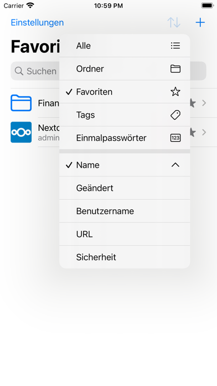Viewport: 217px width, 386px height.
Task: Tap the Nextcloud logo thumbnail
Action: click(x=21, y=132)
